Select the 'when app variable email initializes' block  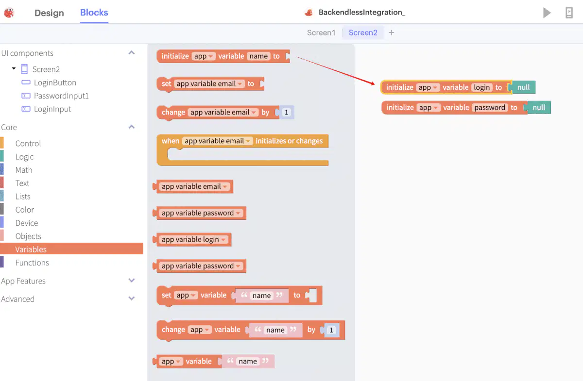click(243, 150)
